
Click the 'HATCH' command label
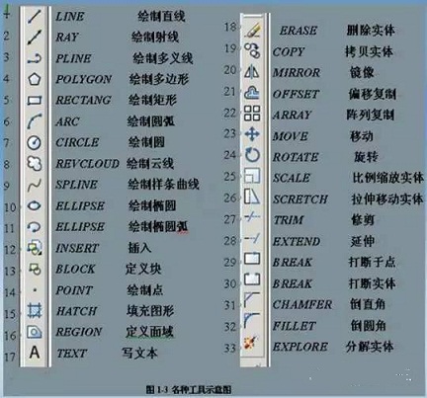[x=76, y=311]
